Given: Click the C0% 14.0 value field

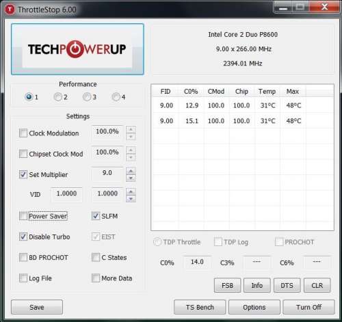Looking at the screenshot, I should 197,262.
